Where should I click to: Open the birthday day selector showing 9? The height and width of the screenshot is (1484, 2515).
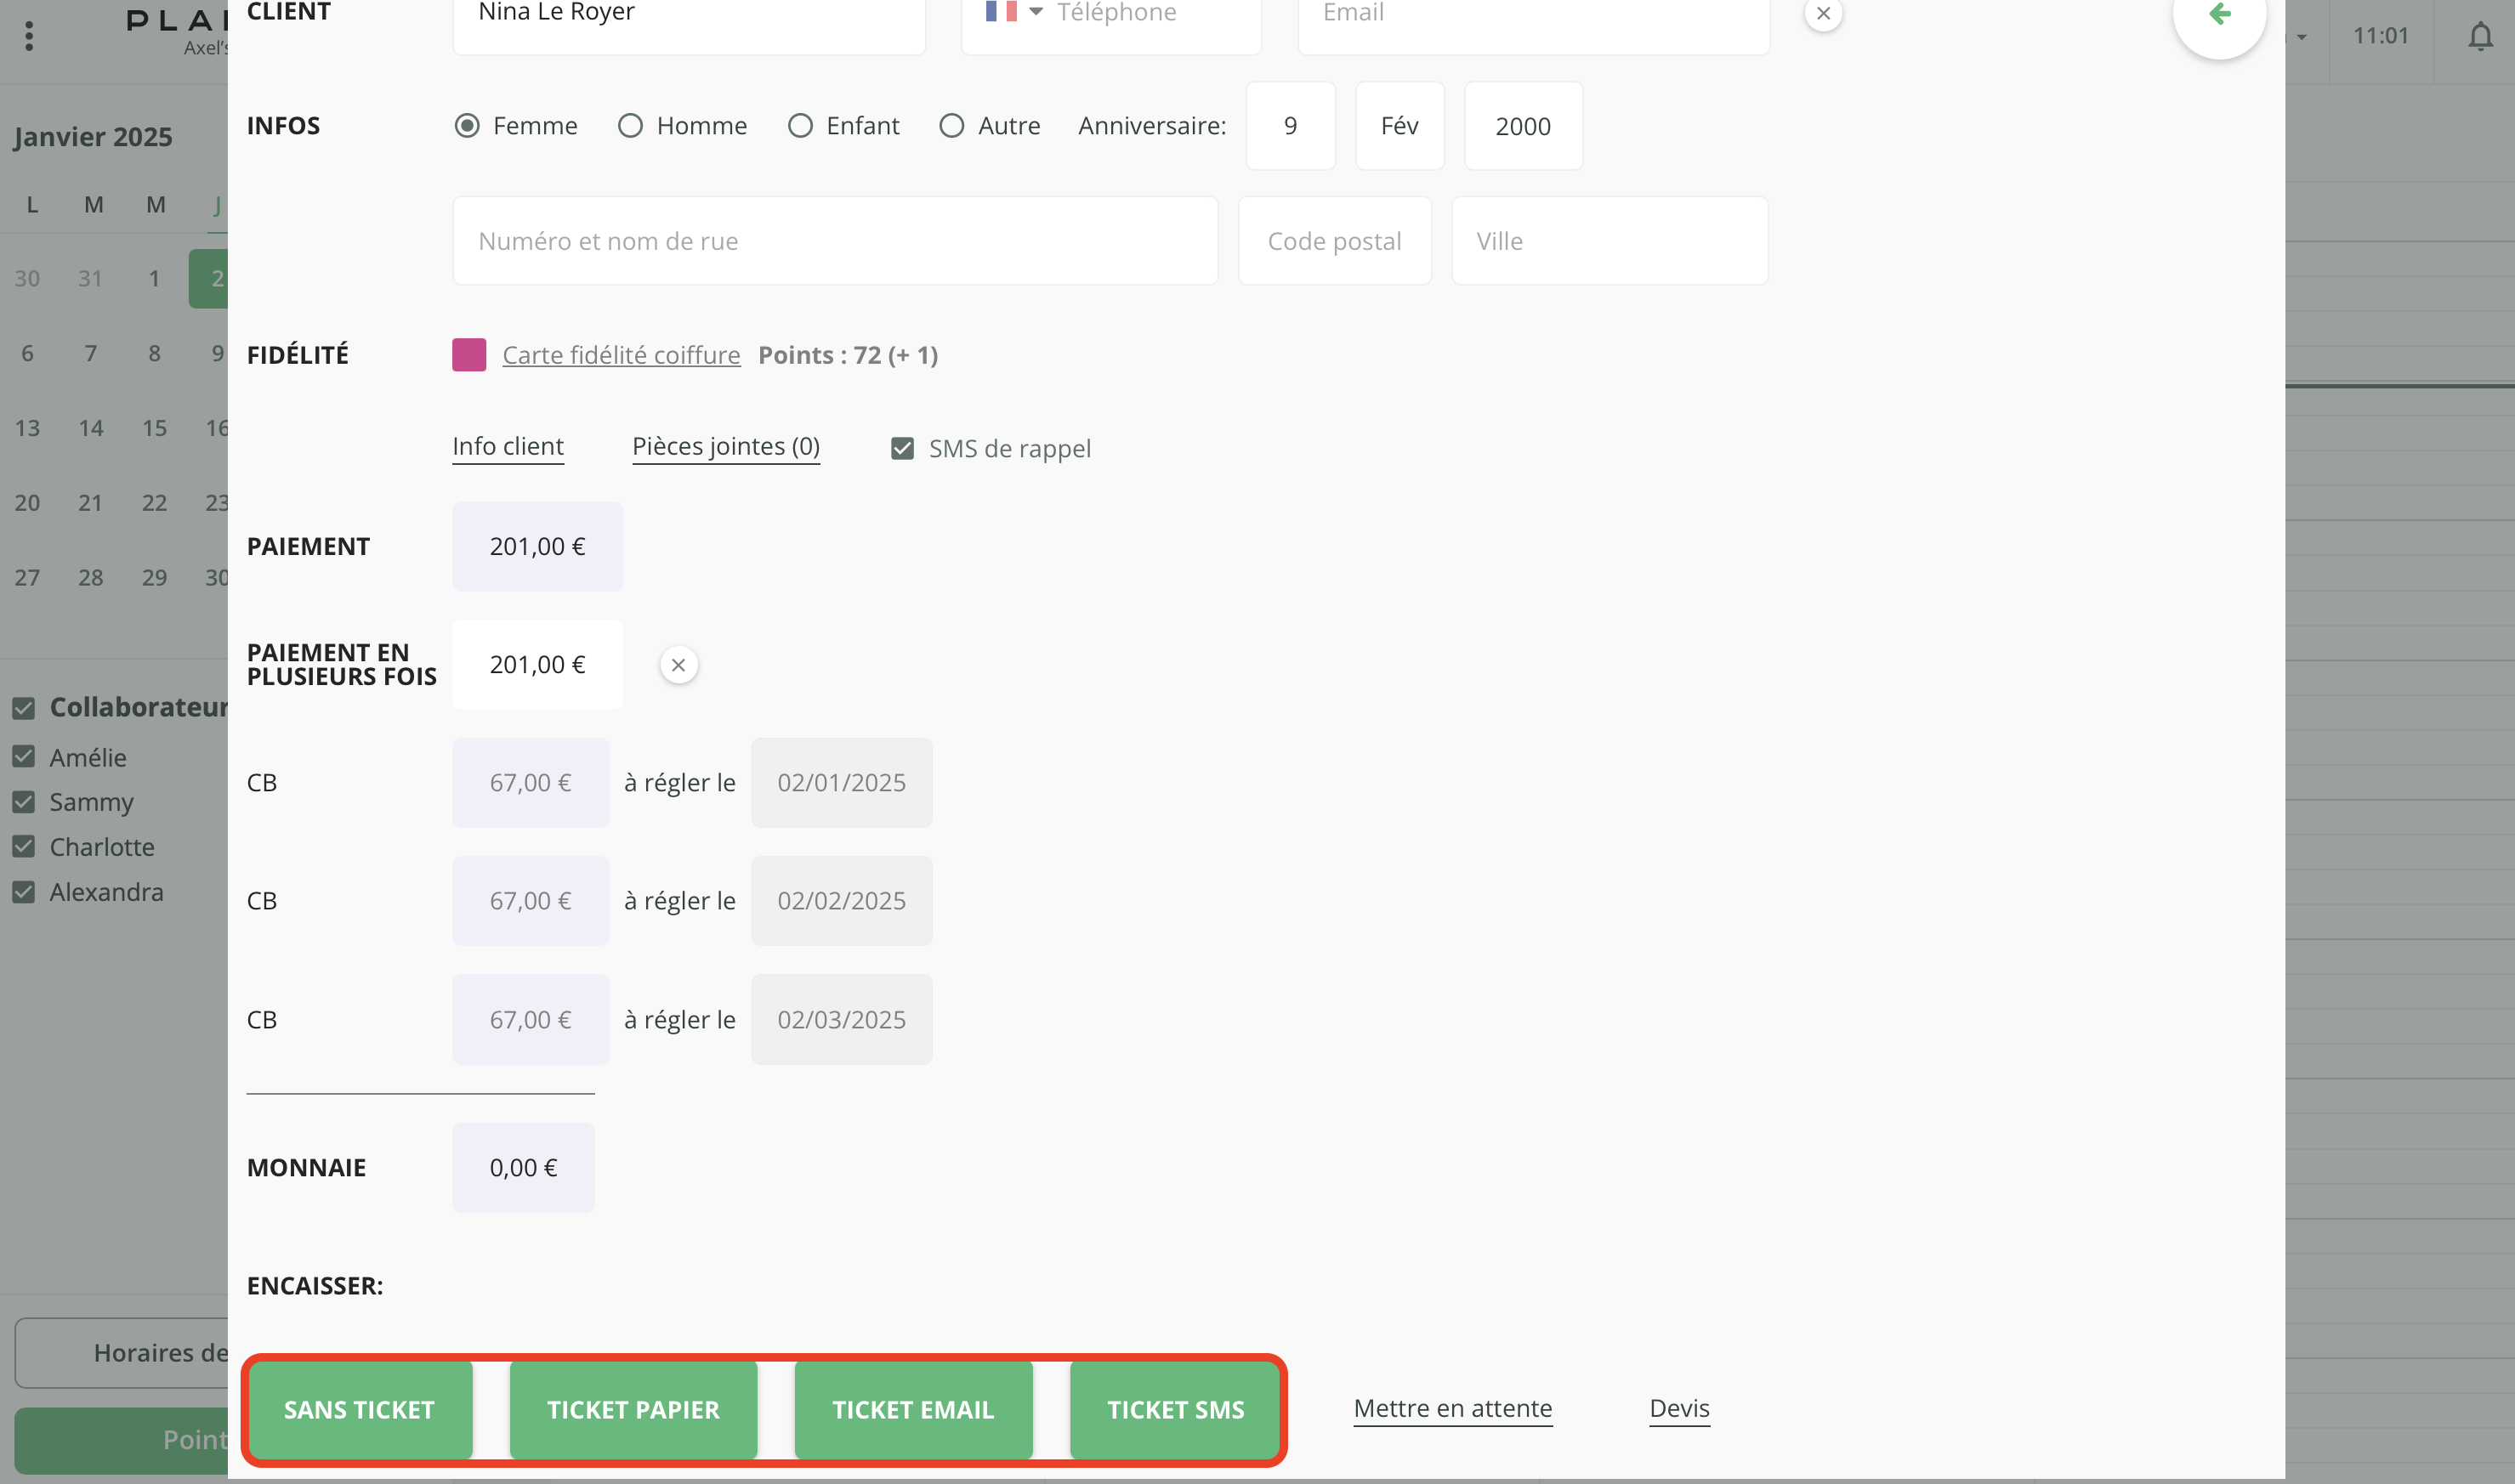coord(1290,126)
